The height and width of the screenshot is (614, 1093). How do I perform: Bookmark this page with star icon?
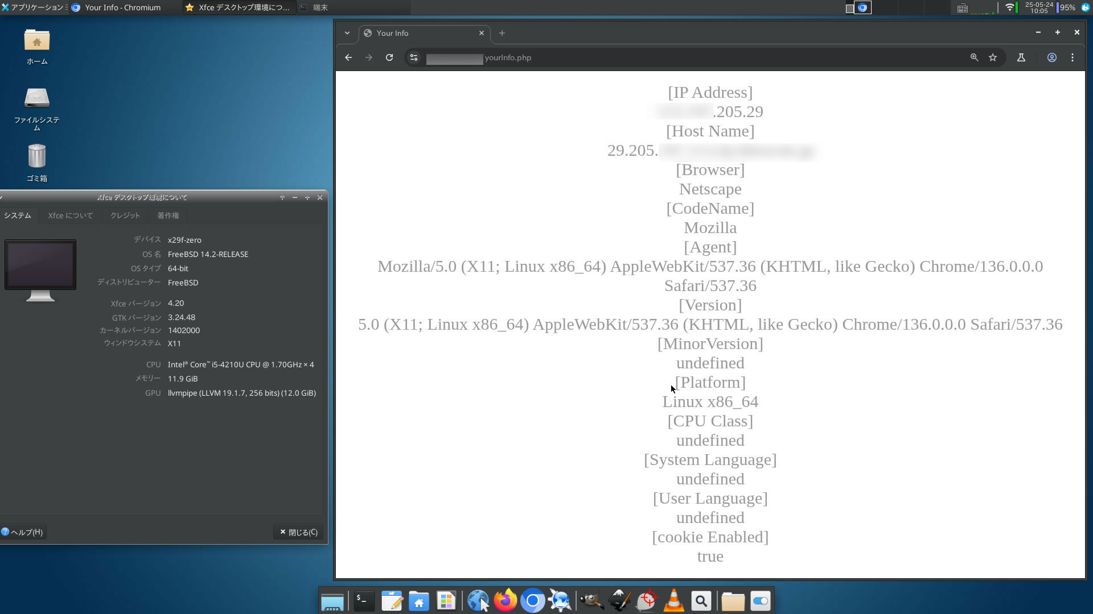[x=993, y=57]
